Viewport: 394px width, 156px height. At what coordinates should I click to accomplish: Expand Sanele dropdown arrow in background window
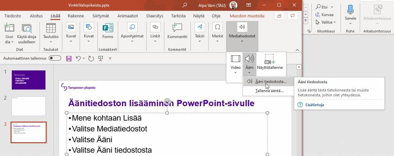coord(350,24)
